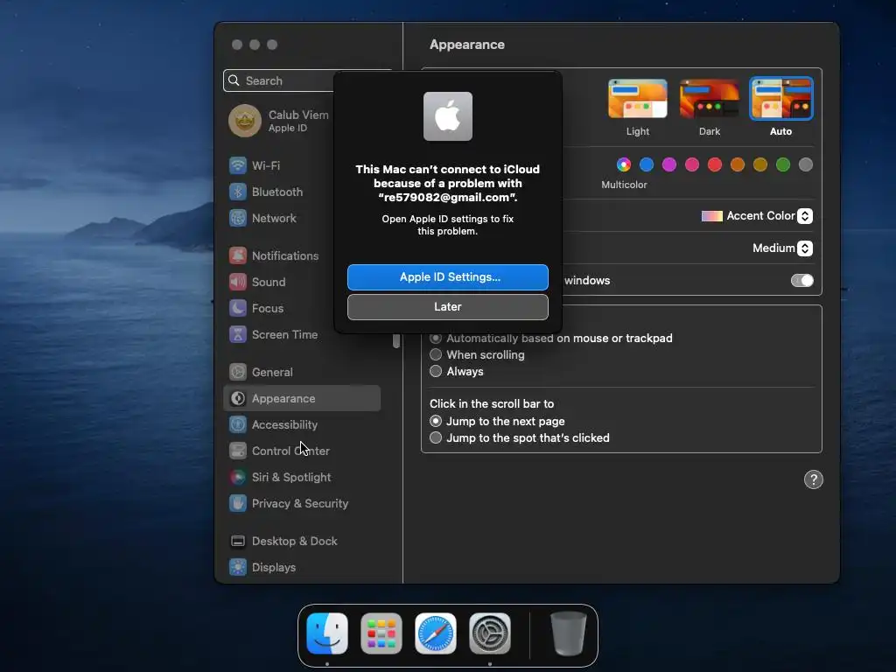Screen dimensions: 896x672
Task: Click the Privacy & Security hand icon
Action: [x=238, y=504]
